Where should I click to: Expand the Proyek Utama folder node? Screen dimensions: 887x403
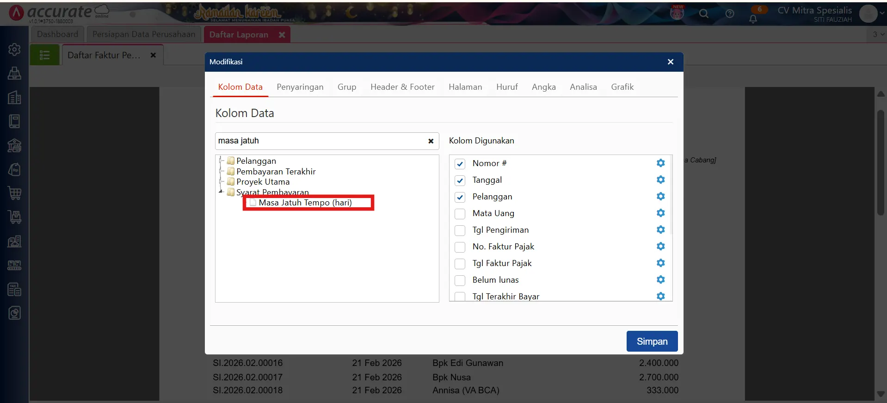tap(222, 182)
